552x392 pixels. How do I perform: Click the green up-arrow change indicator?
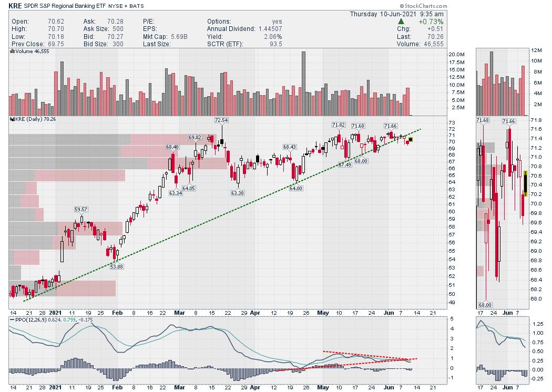(401, 22)
